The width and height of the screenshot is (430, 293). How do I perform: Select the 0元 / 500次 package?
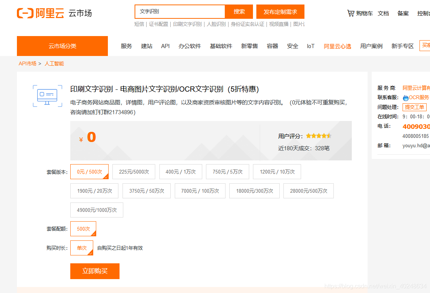[x=89, y=172]
